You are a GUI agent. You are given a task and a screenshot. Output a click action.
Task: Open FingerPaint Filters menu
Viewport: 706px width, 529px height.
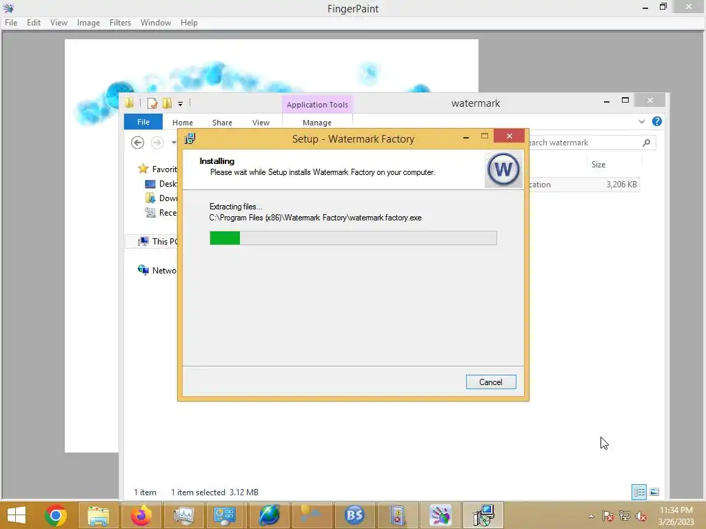pyautogui.click(x=120, y=23)
